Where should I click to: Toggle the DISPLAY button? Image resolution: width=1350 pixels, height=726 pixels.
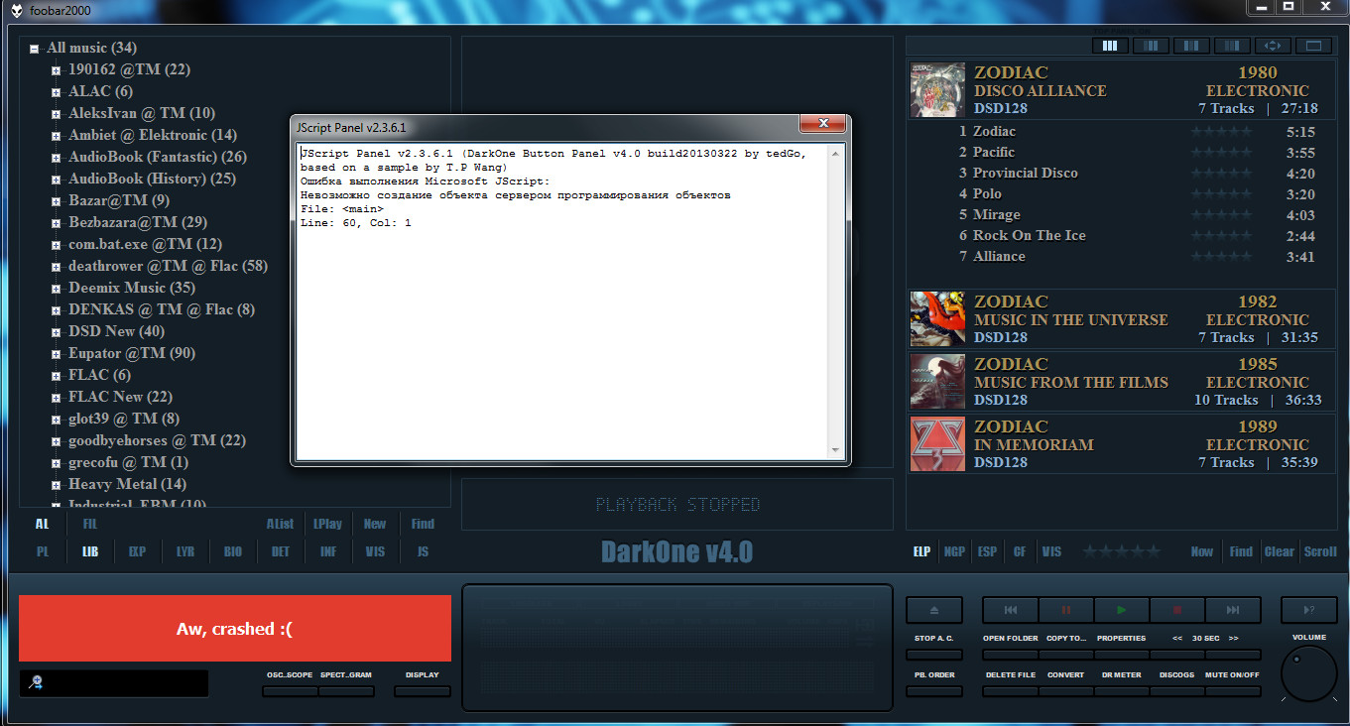(422, 691)
